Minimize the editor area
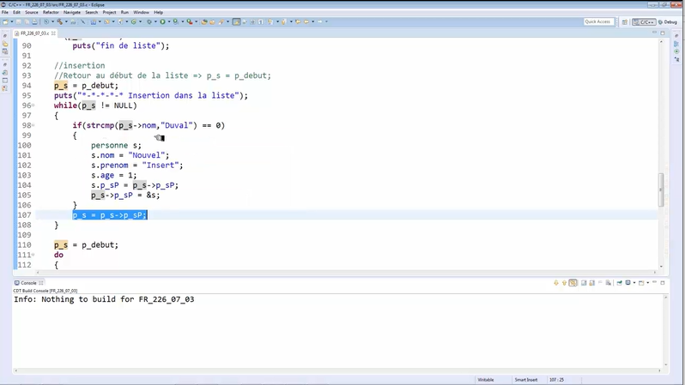685x385 pixels. 654,33
